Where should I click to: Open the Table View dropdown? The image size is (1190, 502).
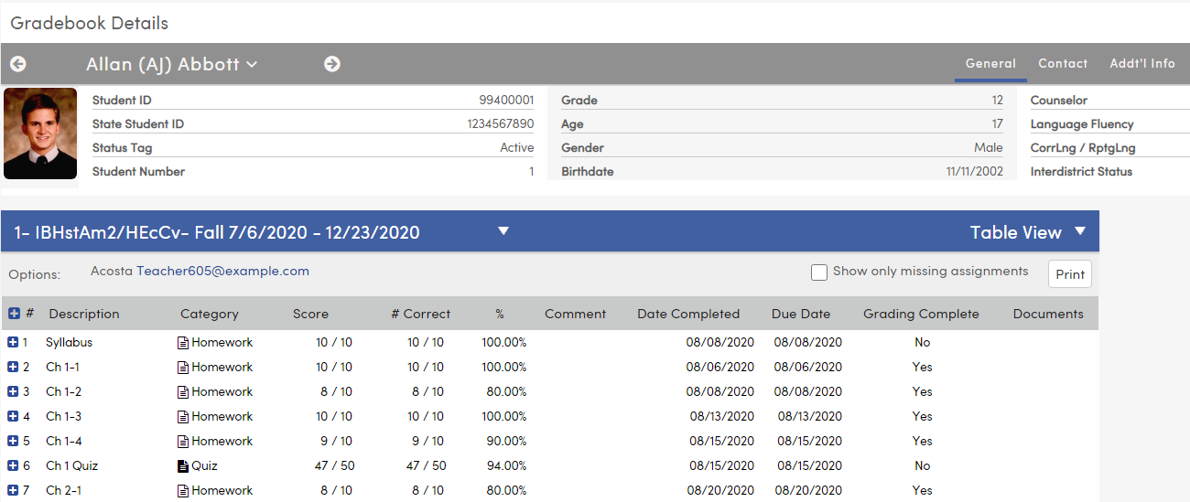(x=1028, y=232)
